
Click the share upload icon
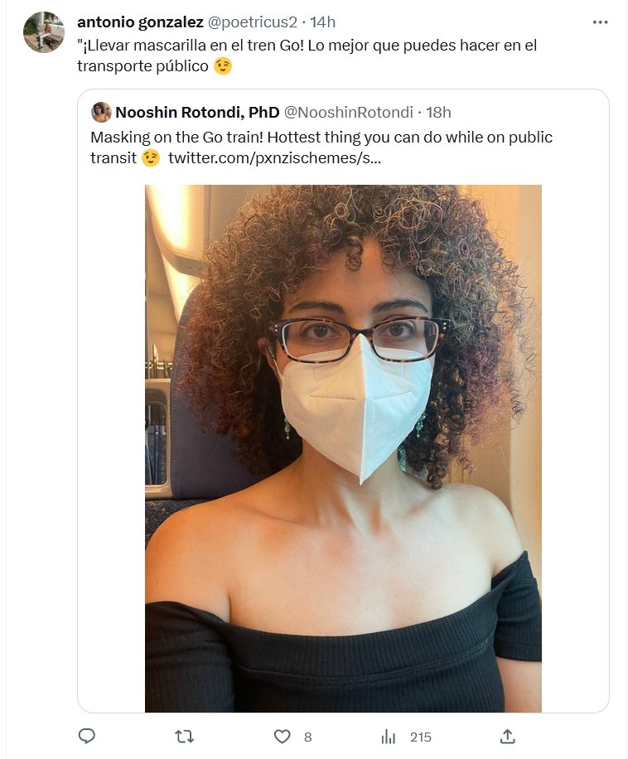[x=508, y=737]
